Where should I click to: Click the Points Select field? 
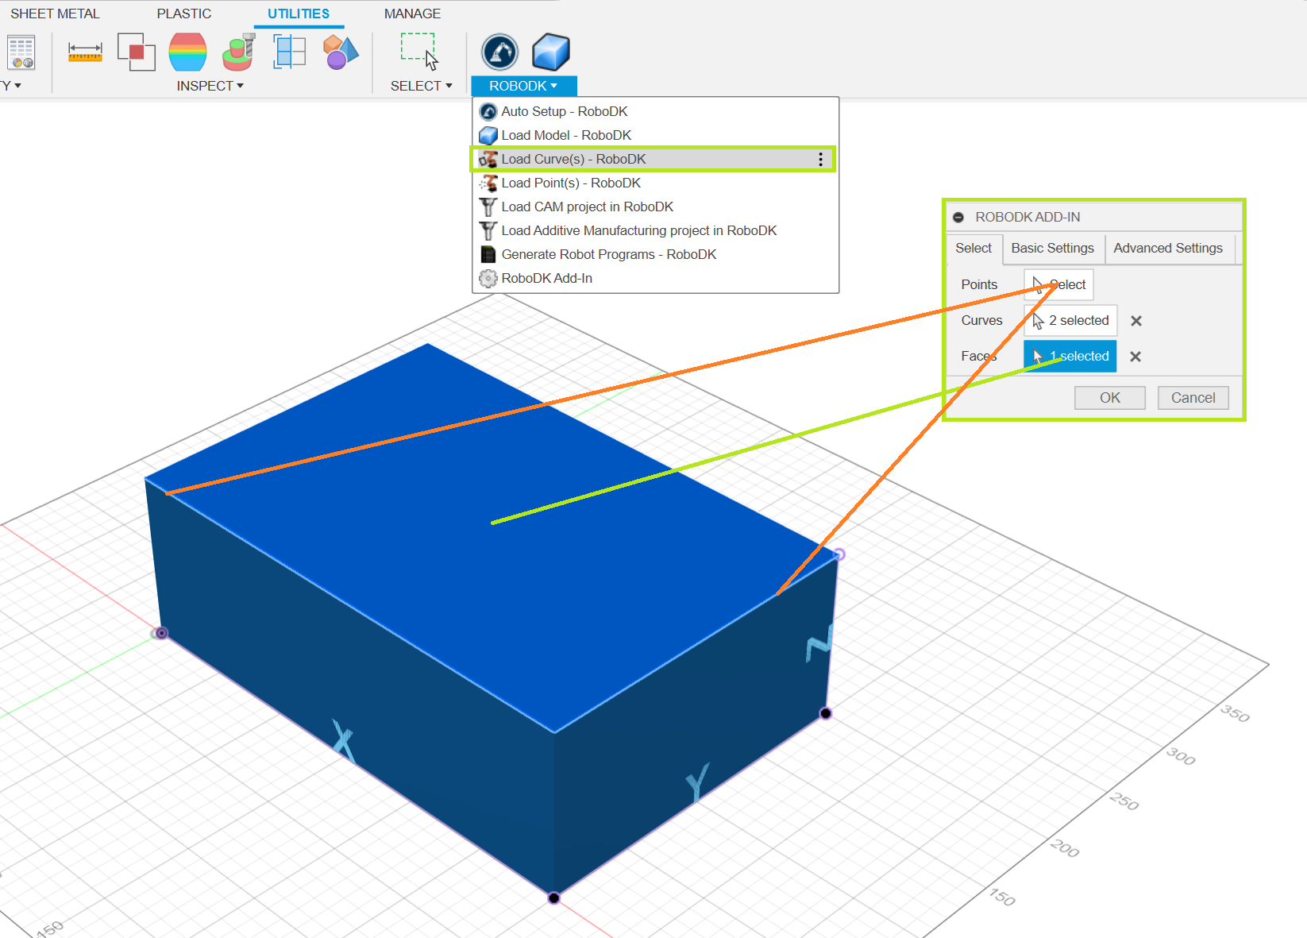pos(1058,284)
